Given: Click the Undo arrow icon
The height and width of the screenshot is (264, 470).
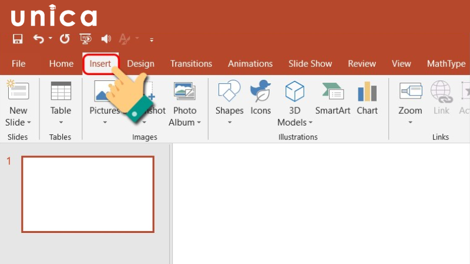Looking at the screenshot, I should pos(39,39).
